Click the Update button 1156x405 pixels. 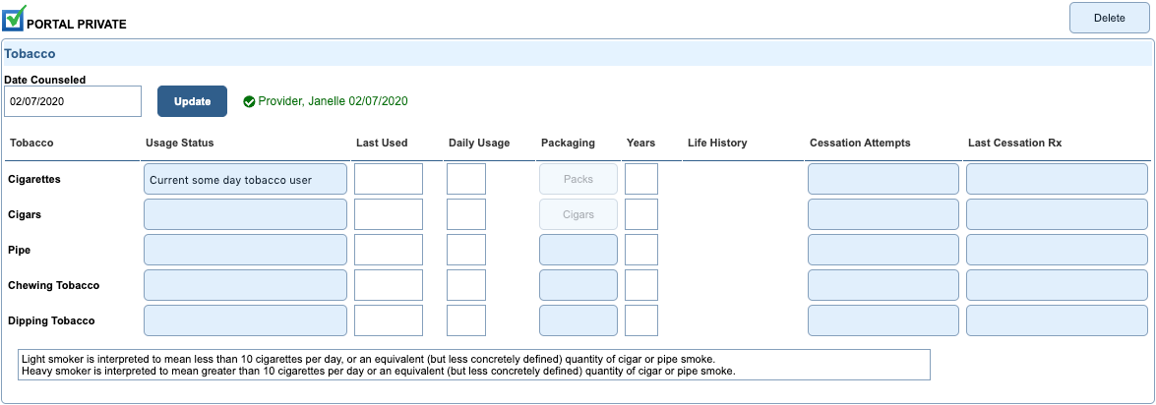pos(192,101)
